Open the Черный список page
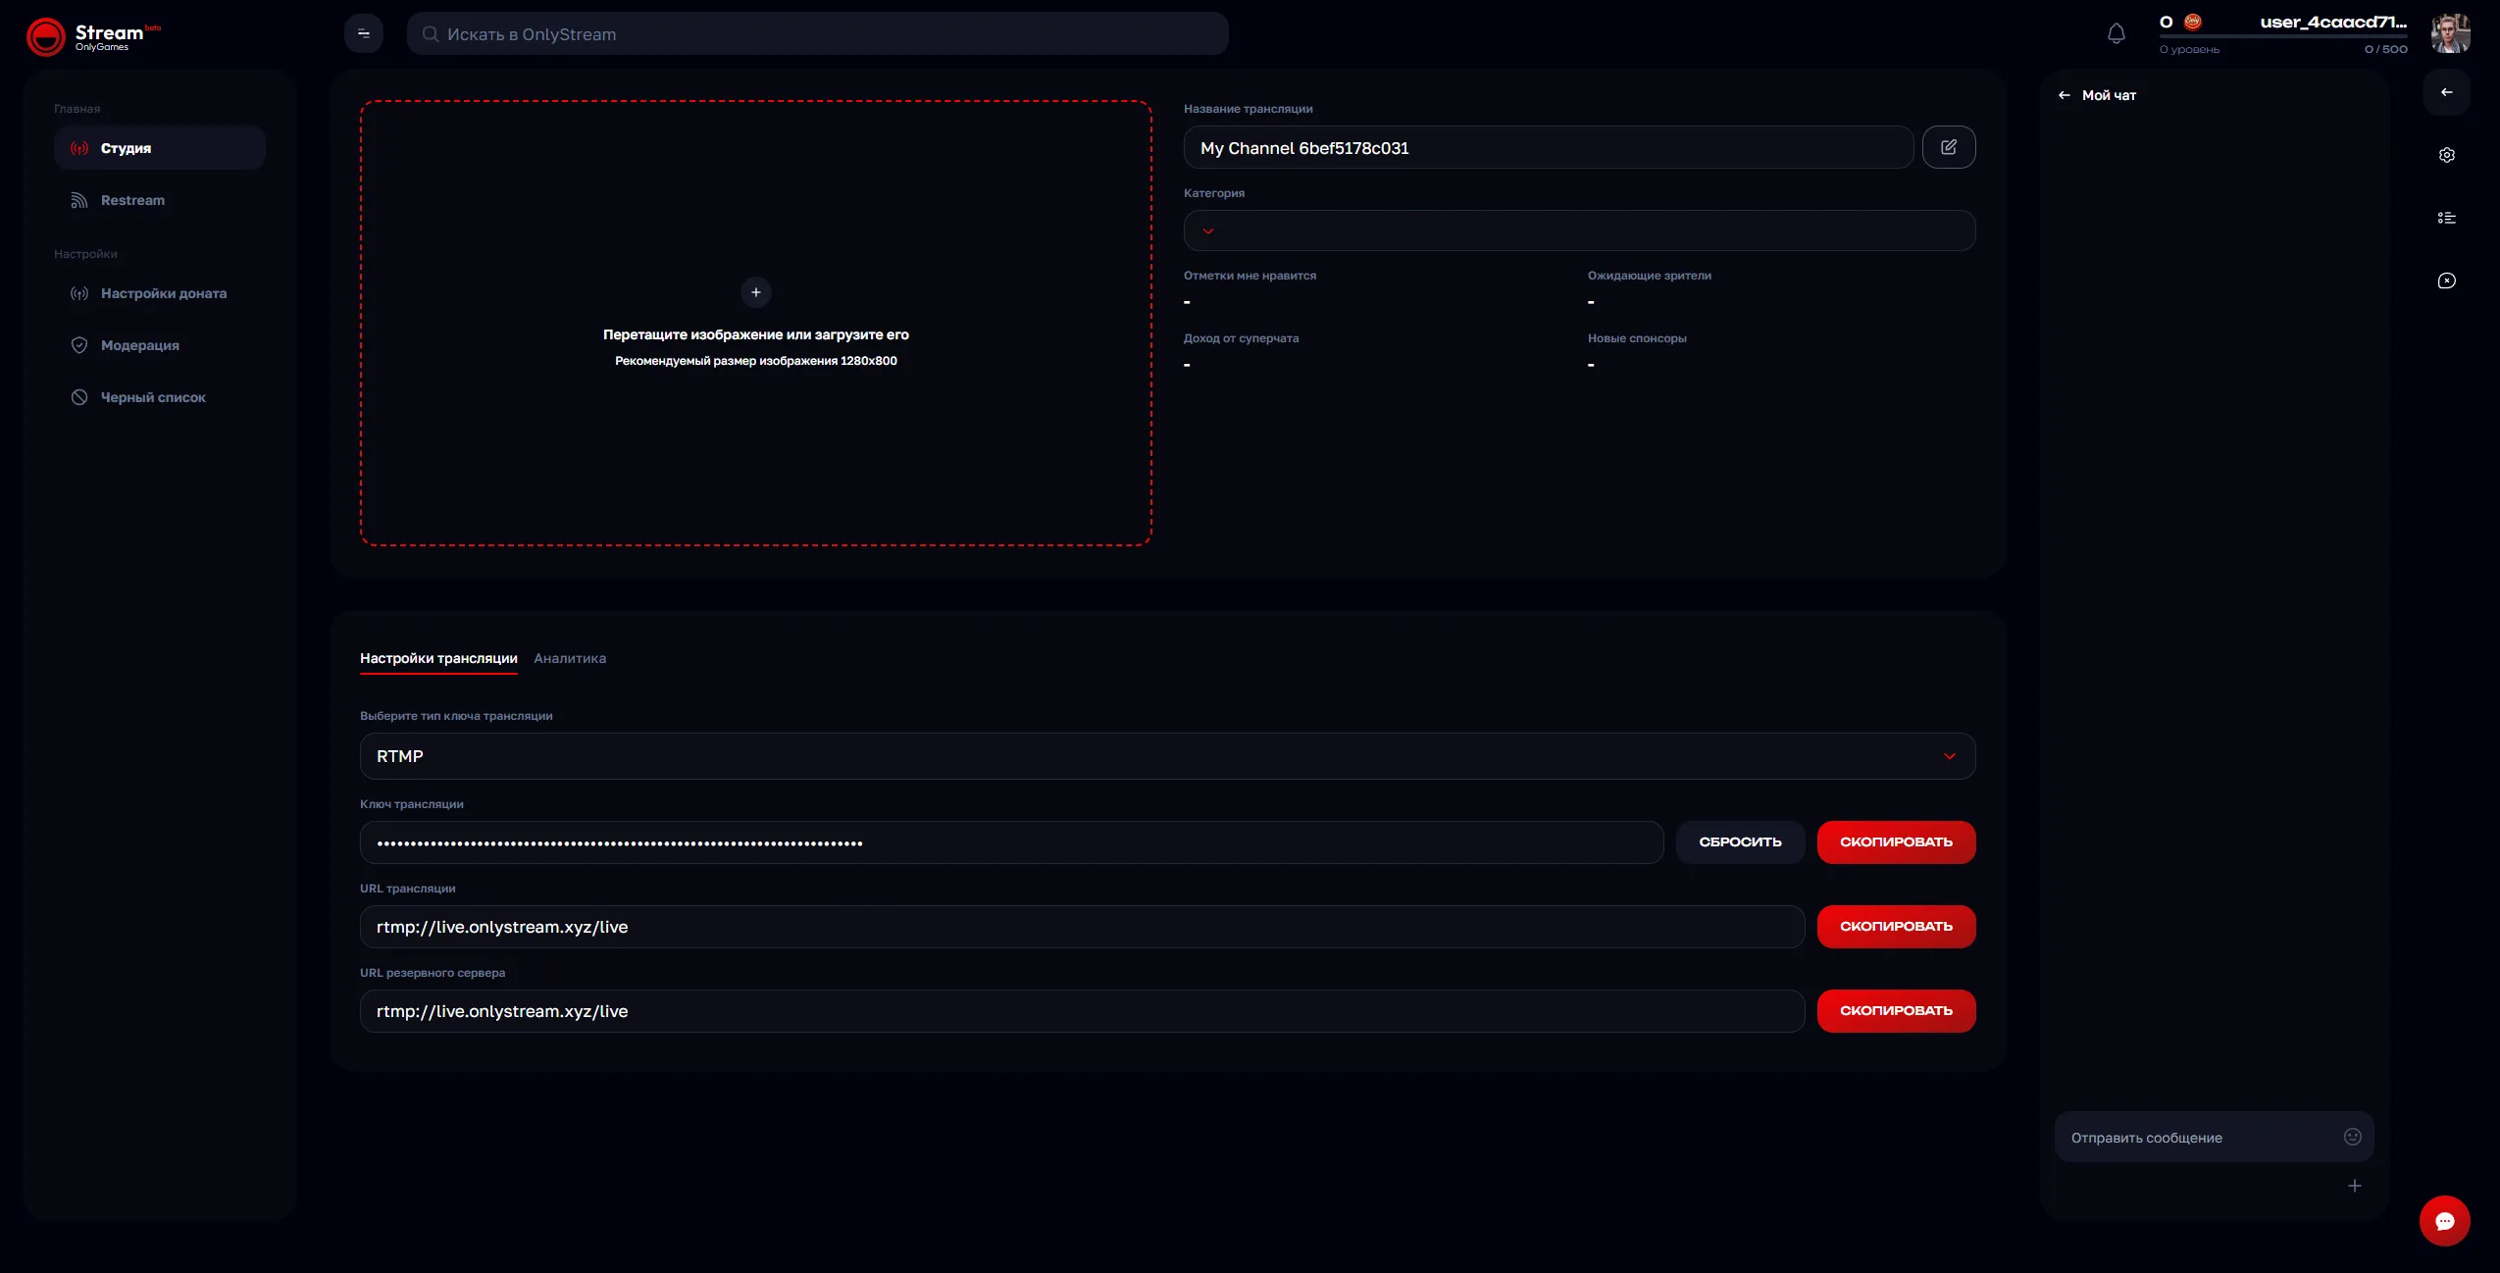Viewport: 2500px width, 1273px height. point(152,396)
